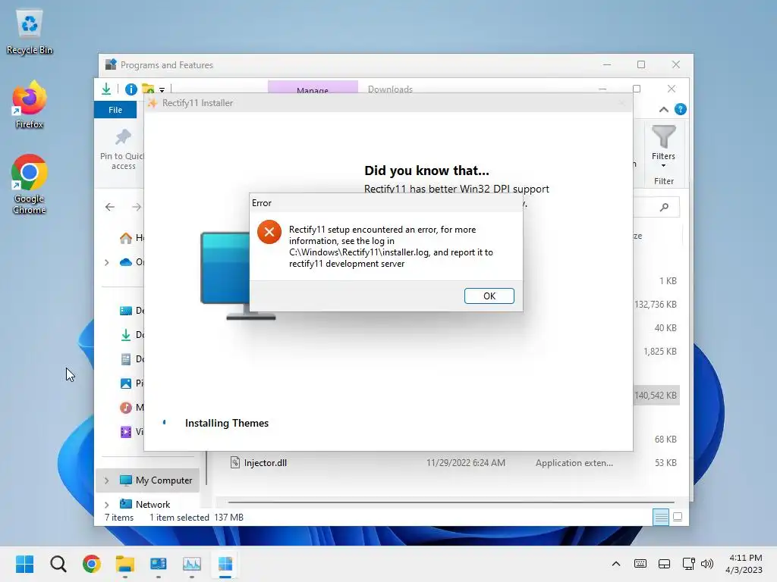
Task: Open the Recycle Bin desktop icon
Action: tap(30, 32)
